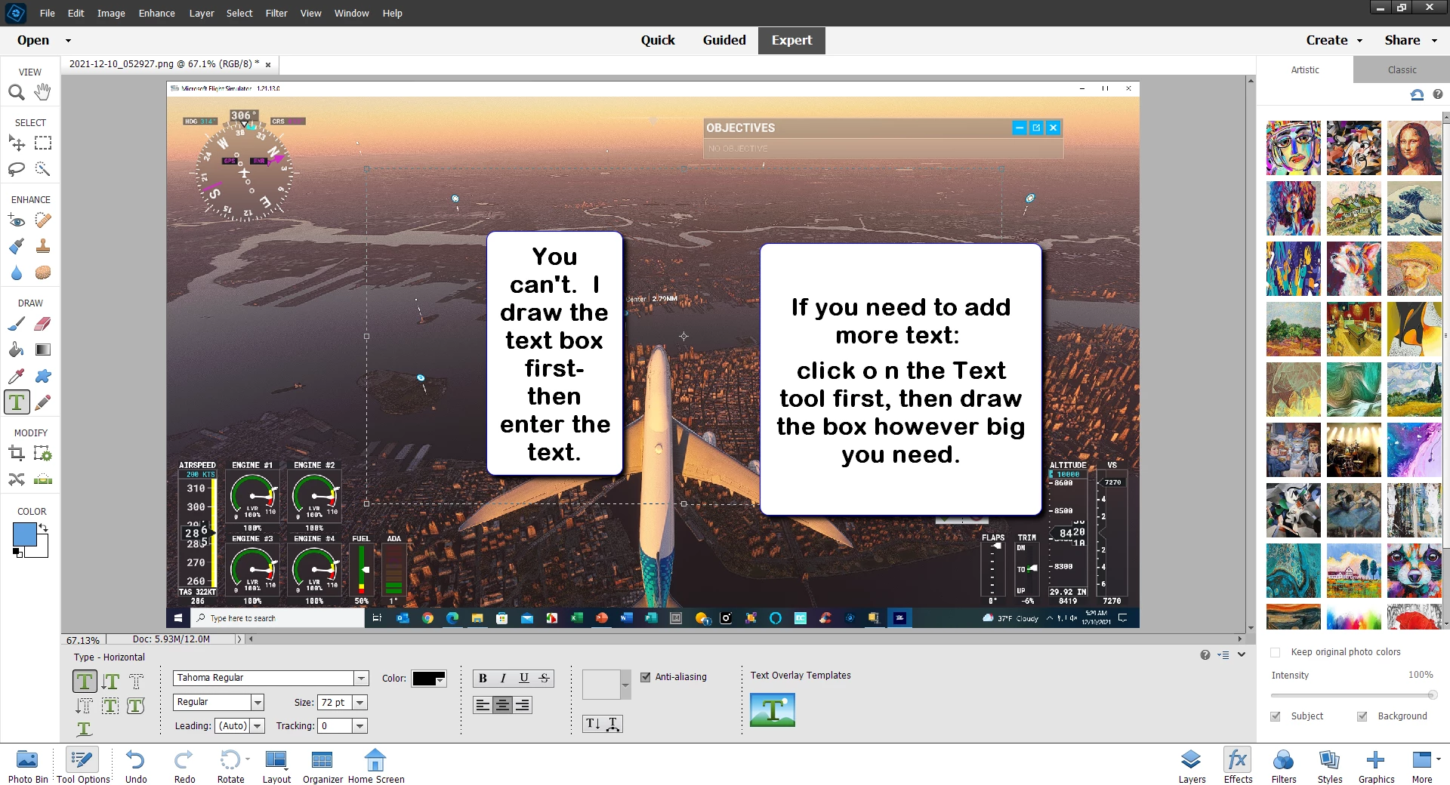Viewport: 1450px width, 785px height.
Task: Open the text Color swatch picker
Action: (429, 679)
